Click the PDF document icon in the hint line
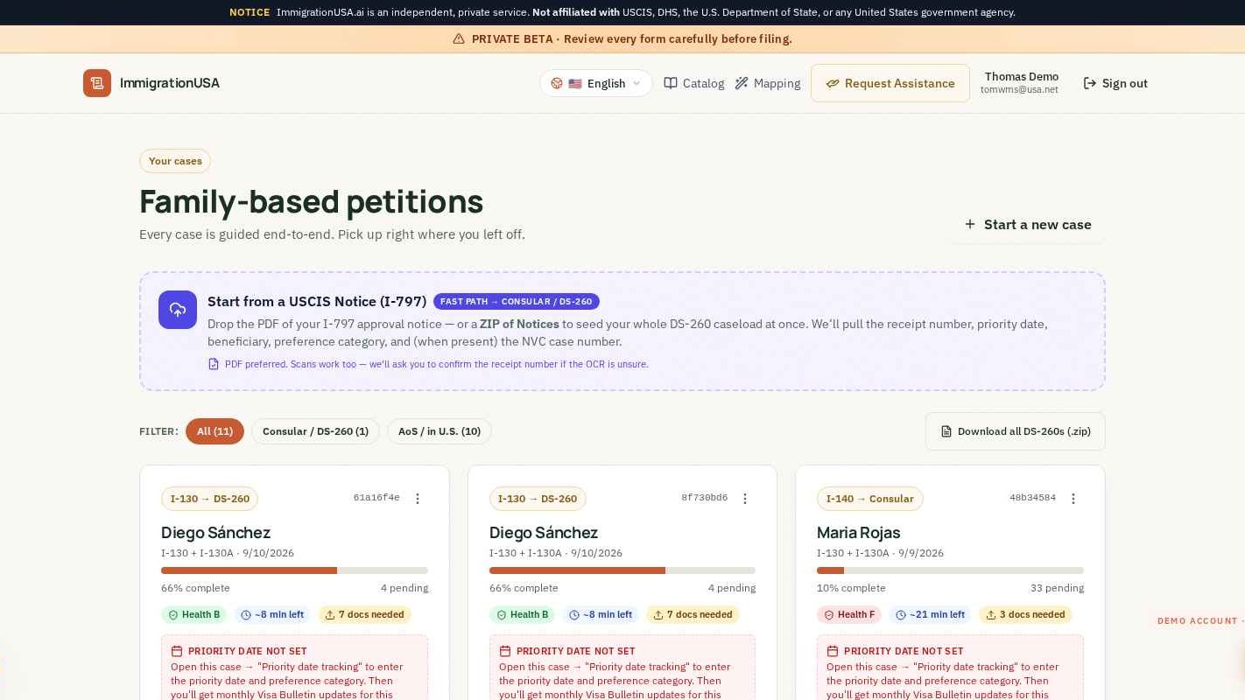The width and height of the screenshot is (1245, 700). (214, 364)
